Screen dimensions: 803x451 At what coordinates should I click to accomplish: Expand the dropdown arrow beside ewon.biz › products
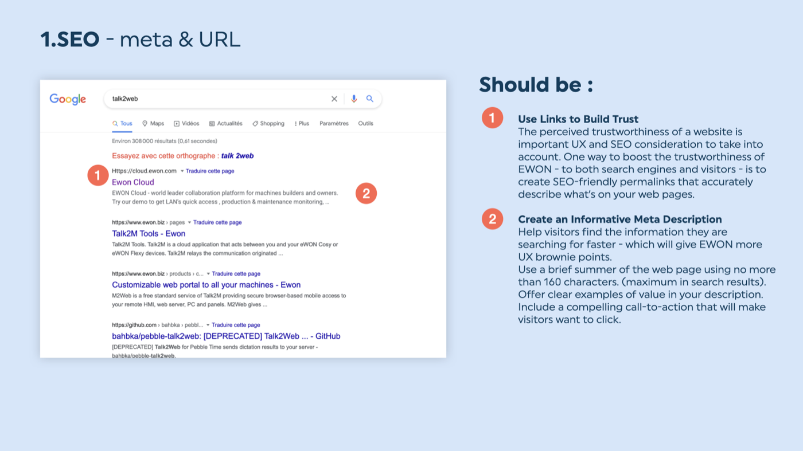208,274
